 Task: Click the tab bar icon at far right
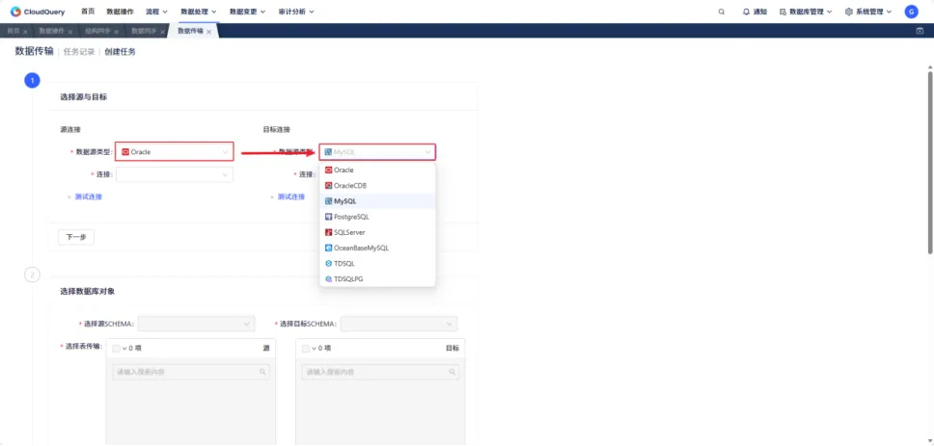920,31
